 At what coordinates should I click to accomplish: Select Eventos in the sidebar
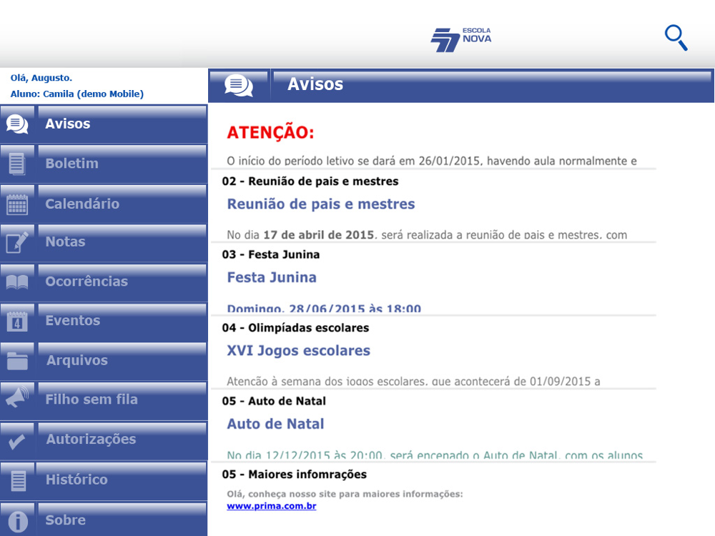point(104,322)
